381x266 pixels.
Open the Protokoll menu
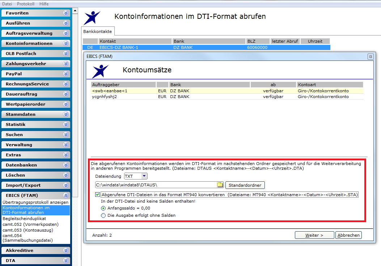pos(26,4)
